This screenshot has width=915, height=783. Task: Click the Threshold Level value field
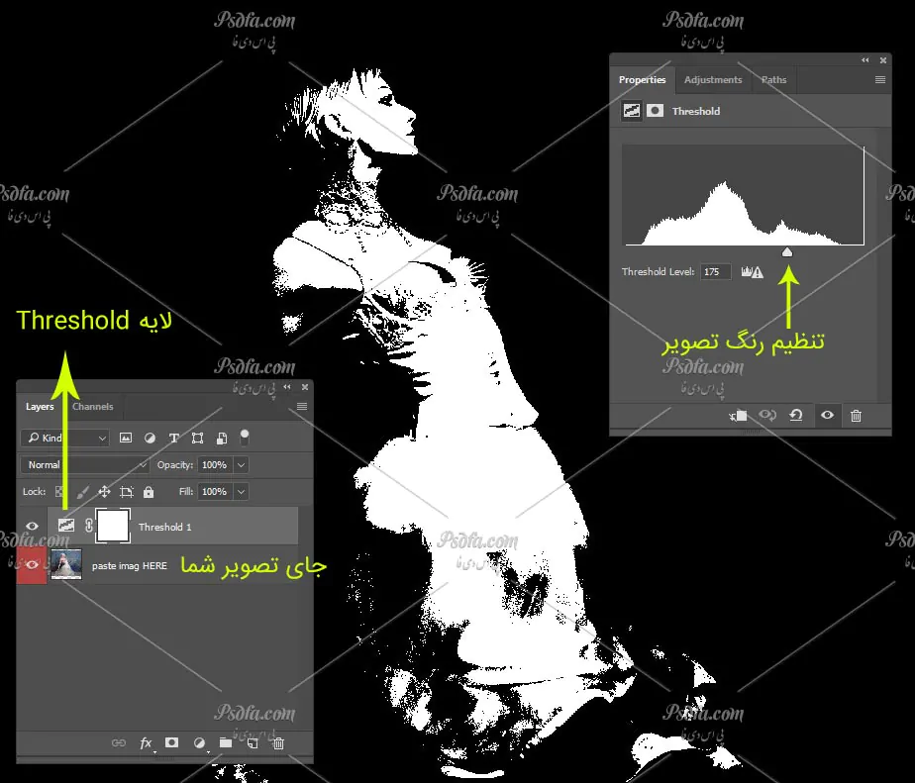[x=715, y=272]
